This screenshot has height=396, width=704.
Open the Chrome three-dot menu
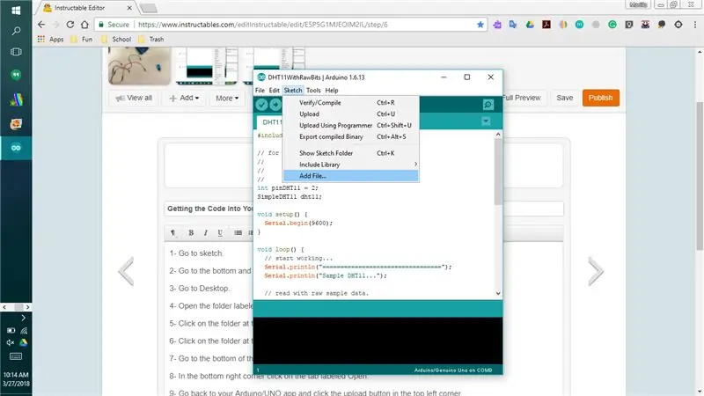click(694, 25)
